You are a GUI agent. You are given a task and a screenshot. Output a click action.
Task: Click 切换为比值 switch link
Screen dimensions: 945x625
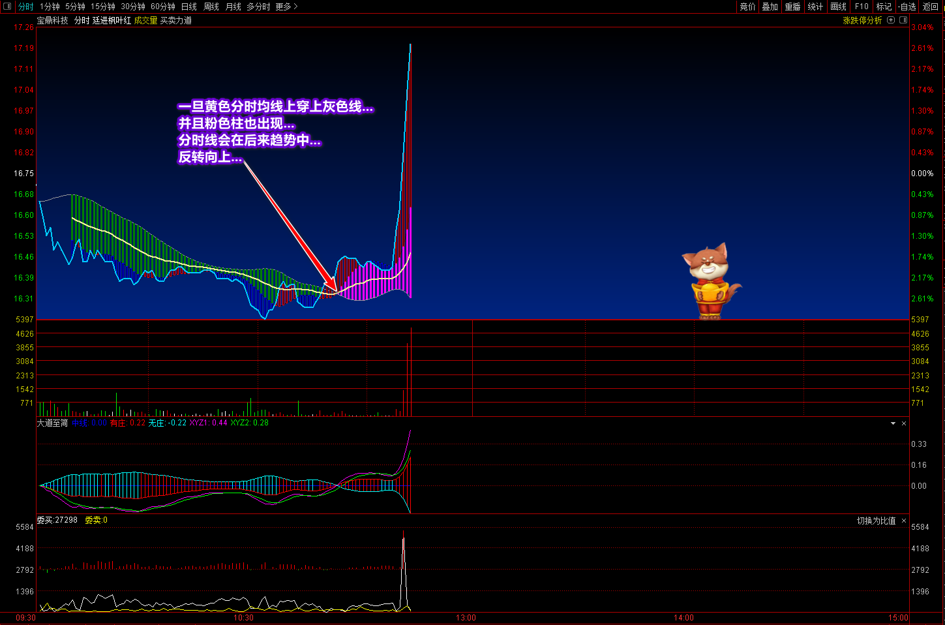tap(876, 521)
